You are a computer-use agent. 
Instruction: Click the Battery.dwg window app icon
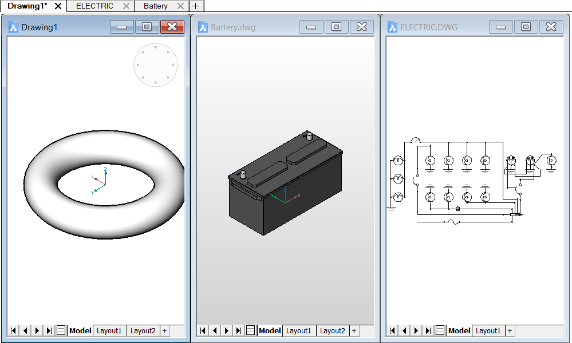click(203, 27)
